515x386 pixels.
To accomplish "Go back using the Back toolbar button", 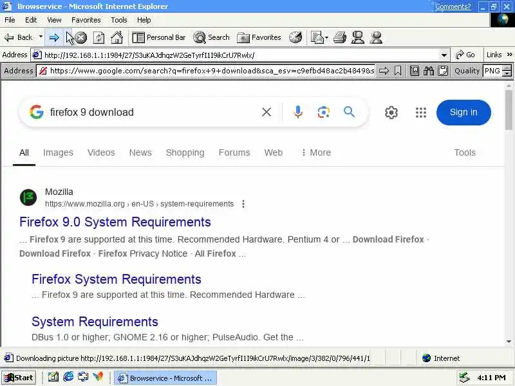I will [x=19, y=37].
